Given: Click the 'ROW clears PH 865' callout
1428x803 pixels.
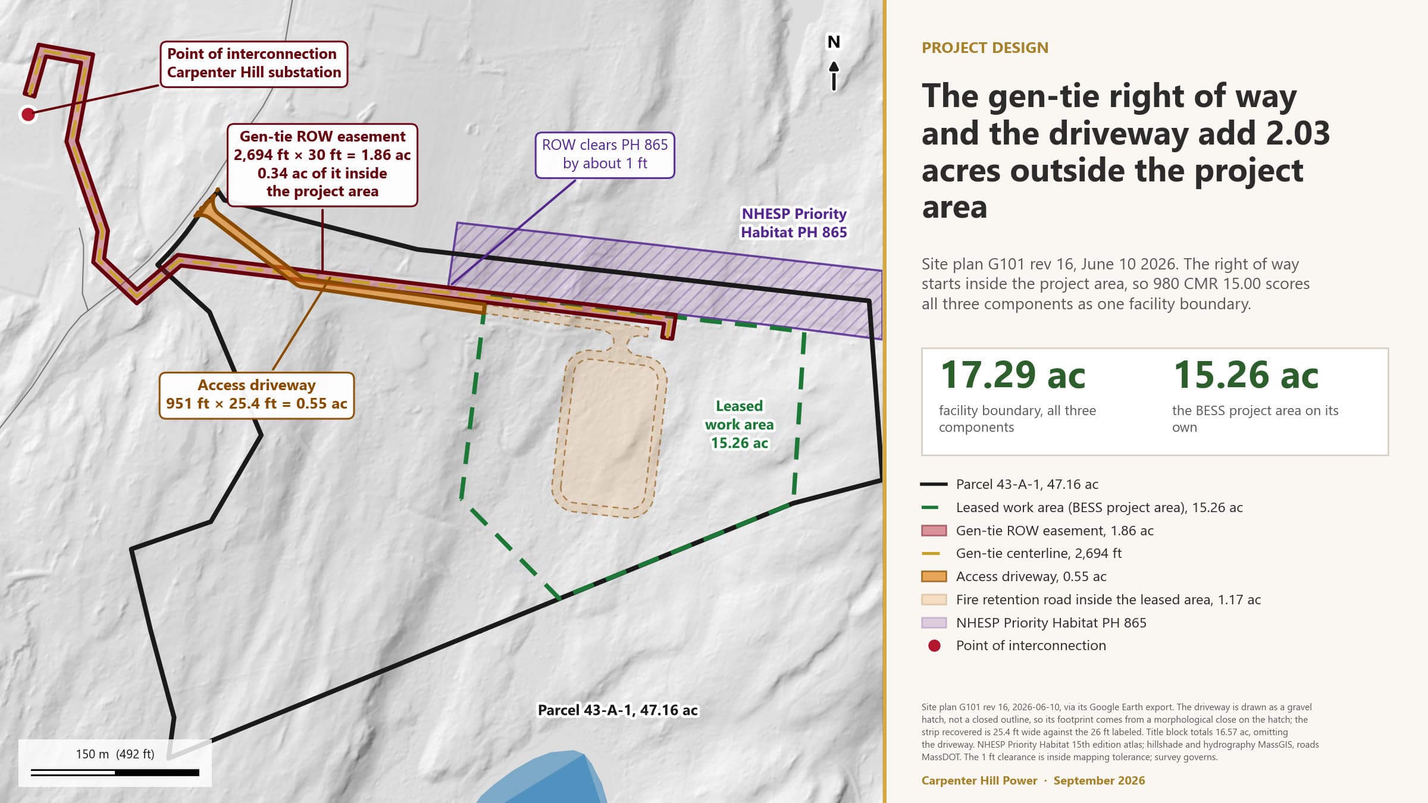Looking at the screenshot, I should [x=605, y=155].
